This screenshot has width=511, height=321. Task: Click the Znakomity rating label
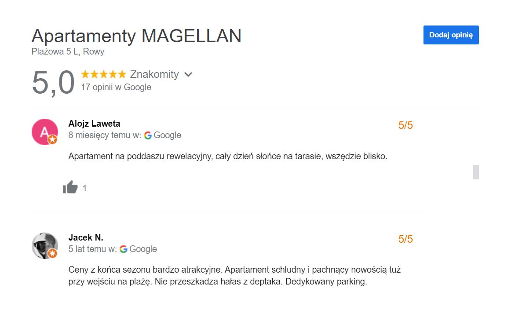(x=154, y=74)
